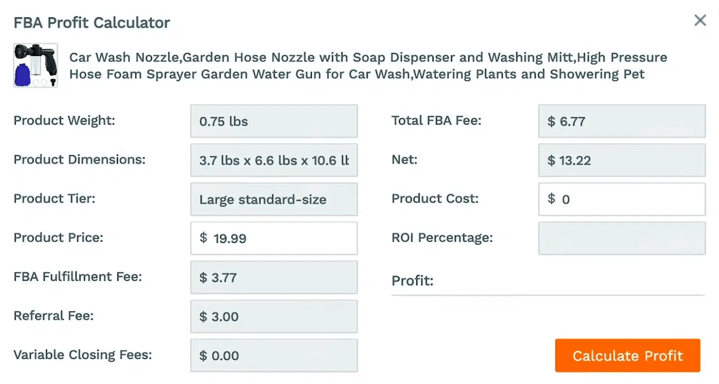Screen dimensions: 719x384
Task: Click the dollar sign in Product Cost
Action: pos(551,199)
